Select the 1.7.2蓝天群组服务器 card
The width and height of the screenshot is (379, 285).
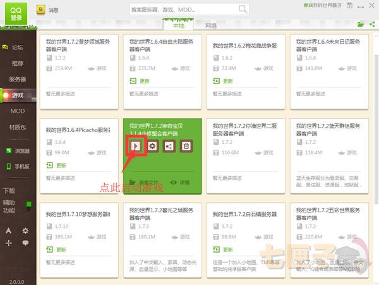(x=329, y=156)
